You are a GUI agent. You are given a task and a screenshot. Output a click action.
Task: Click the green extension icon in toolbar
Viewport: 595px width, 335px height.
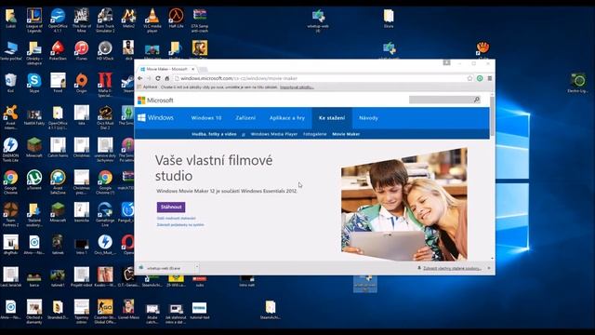click(480, 78)
